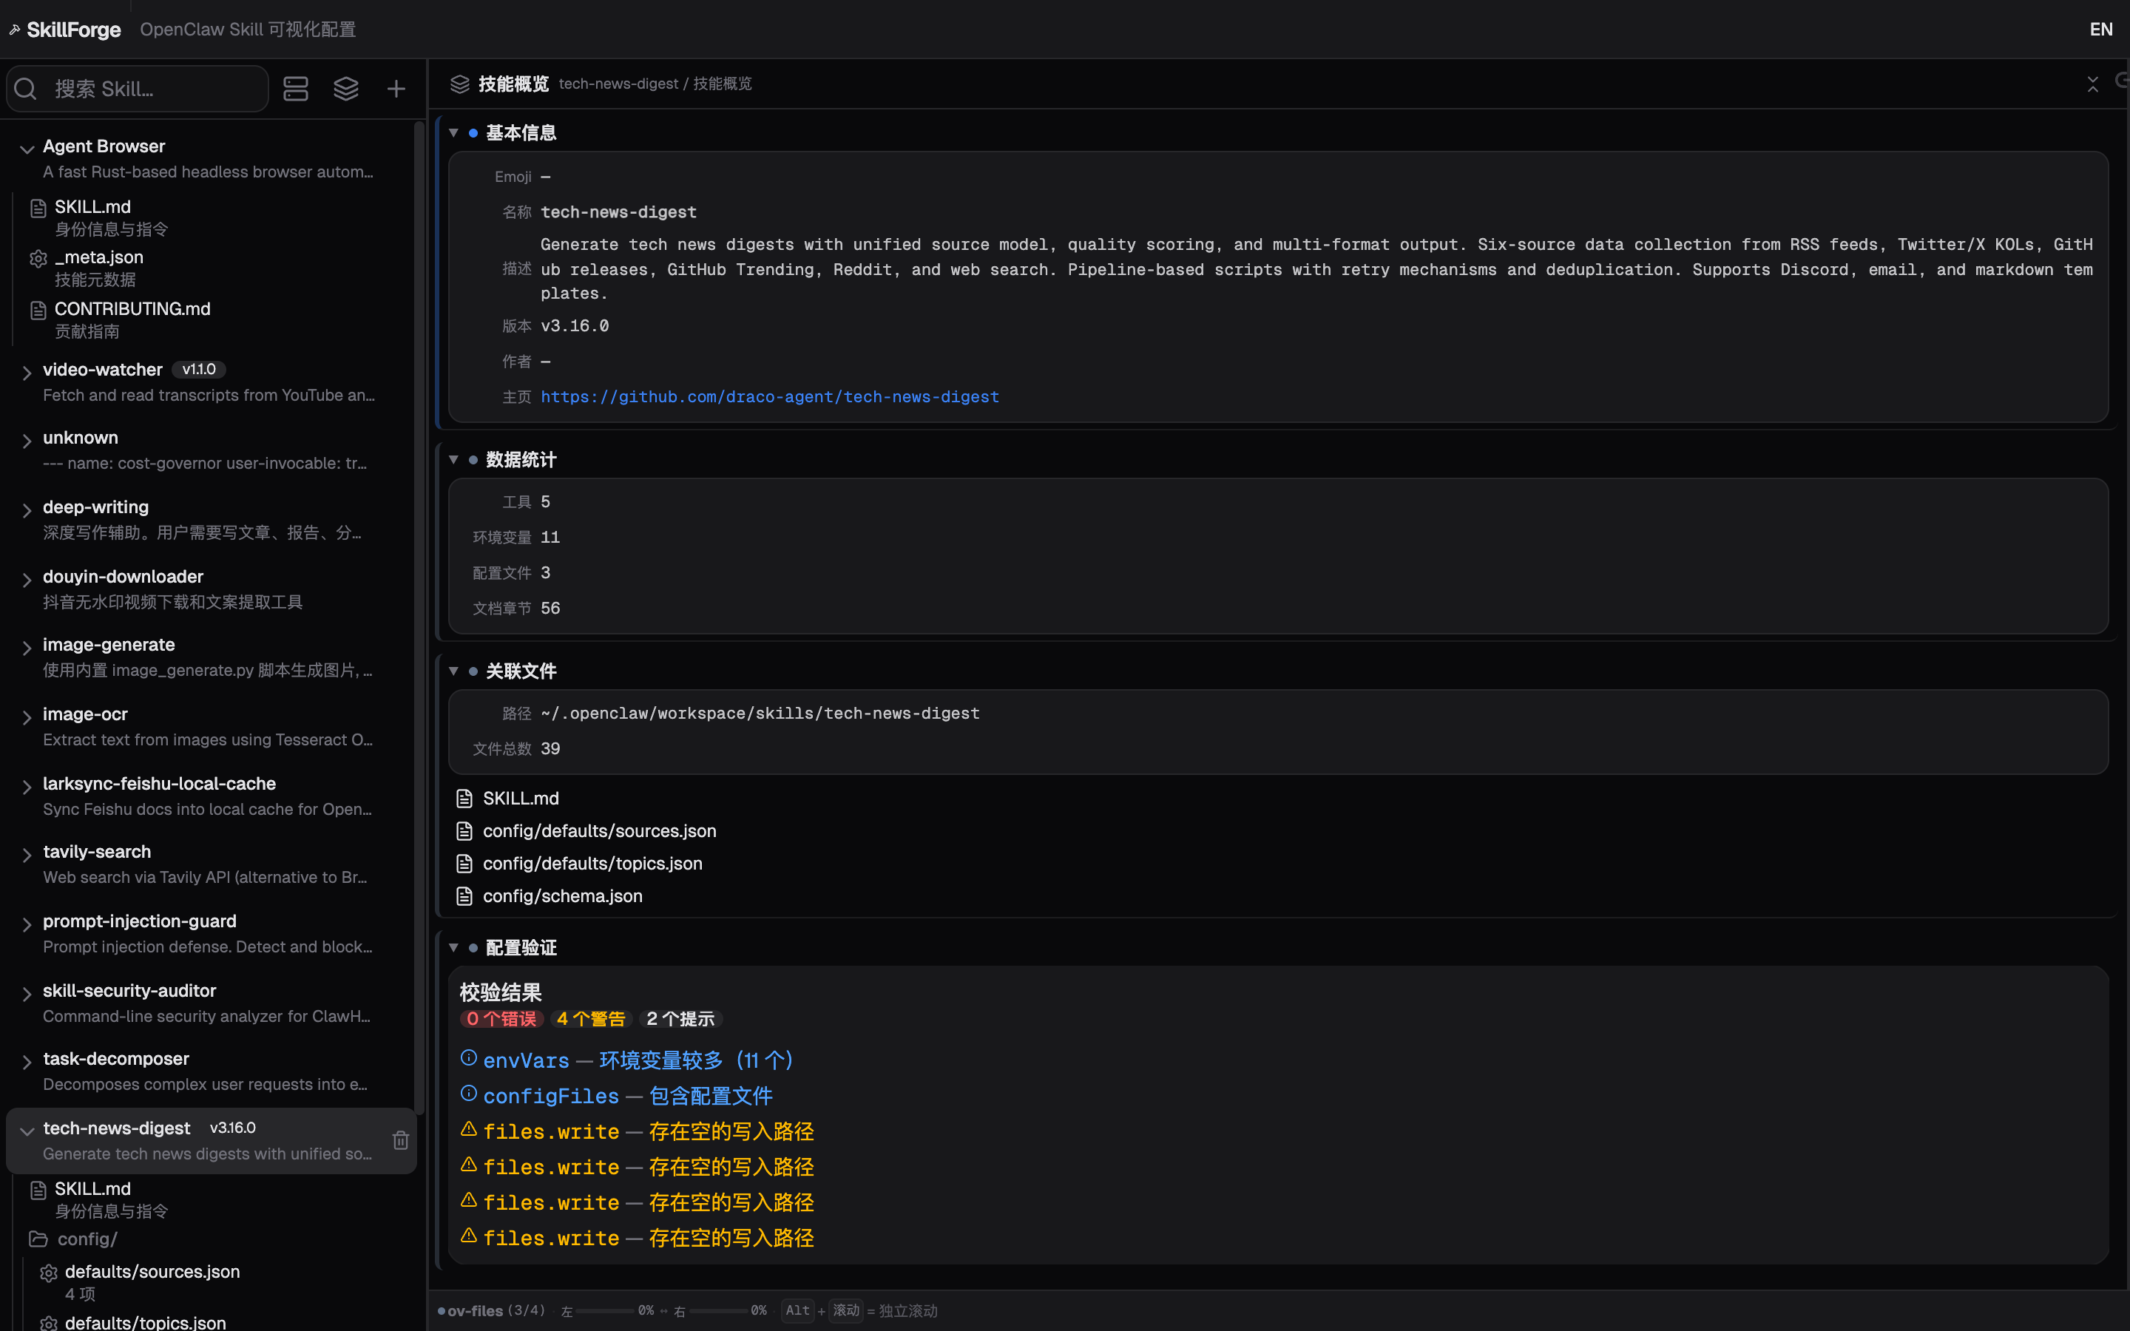Collapse the 数据统计 section triangle
The image size is (2130, 1331).
click(x=454, y=459)
